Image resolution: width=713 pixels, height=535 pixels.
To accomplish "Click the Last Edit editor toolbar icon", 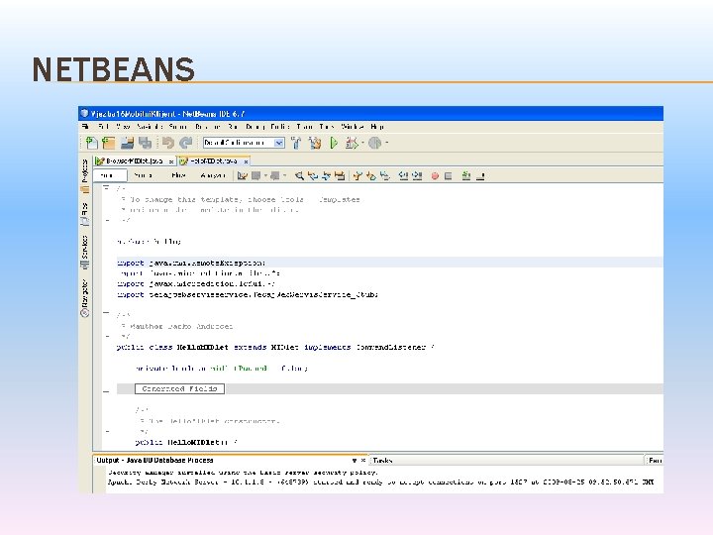I will coord(242,175).
